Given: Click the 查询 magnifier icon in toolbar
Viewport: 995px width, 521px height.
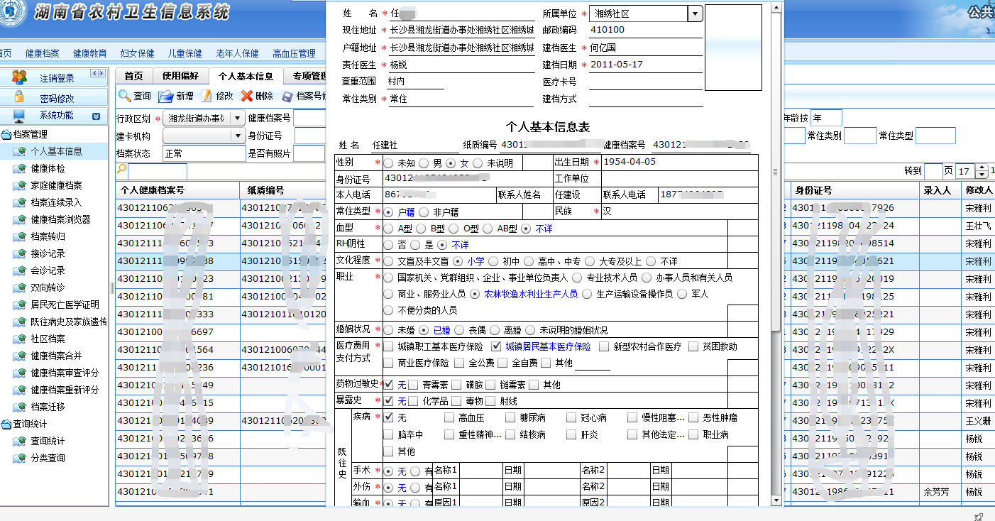Looking at the screenshot, I should (124, 96).
